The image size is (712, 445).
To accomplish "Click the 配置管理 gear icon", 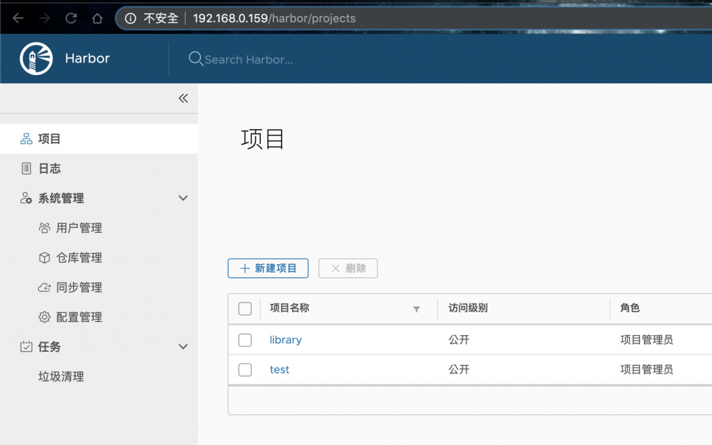I will (44, 317).
